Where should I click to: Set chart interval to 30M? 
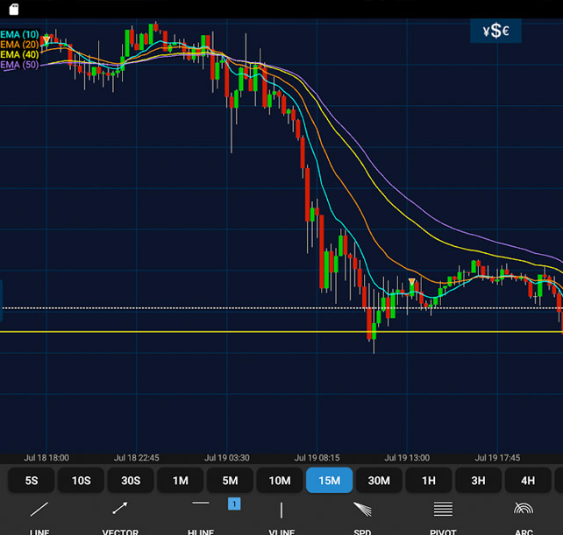click(379, 481)
